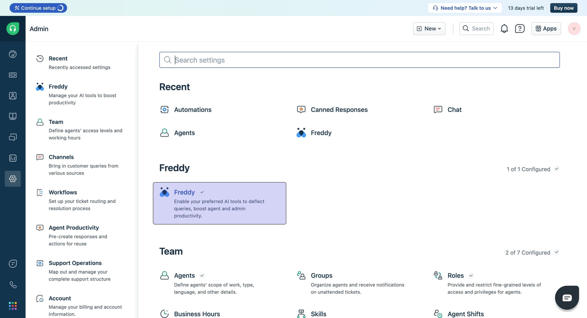Open the Analytics bar-chart icon
The image size is (587, 318).
[x=13, y=158]
